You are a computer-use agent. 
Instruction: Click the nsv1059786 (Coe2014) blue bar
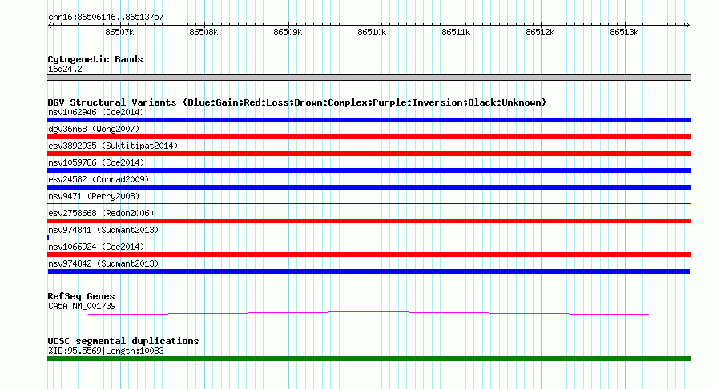coord(369,170)
